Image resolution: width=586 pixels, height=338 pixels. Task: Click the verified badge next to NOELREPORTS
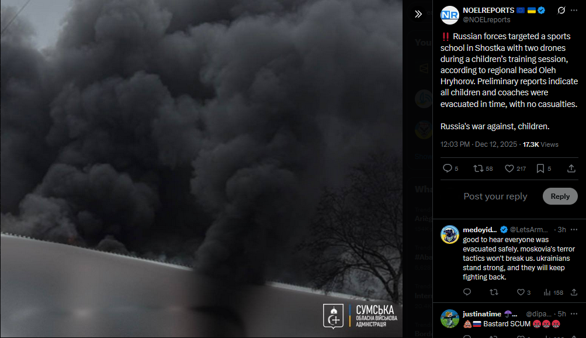(541, 11)
